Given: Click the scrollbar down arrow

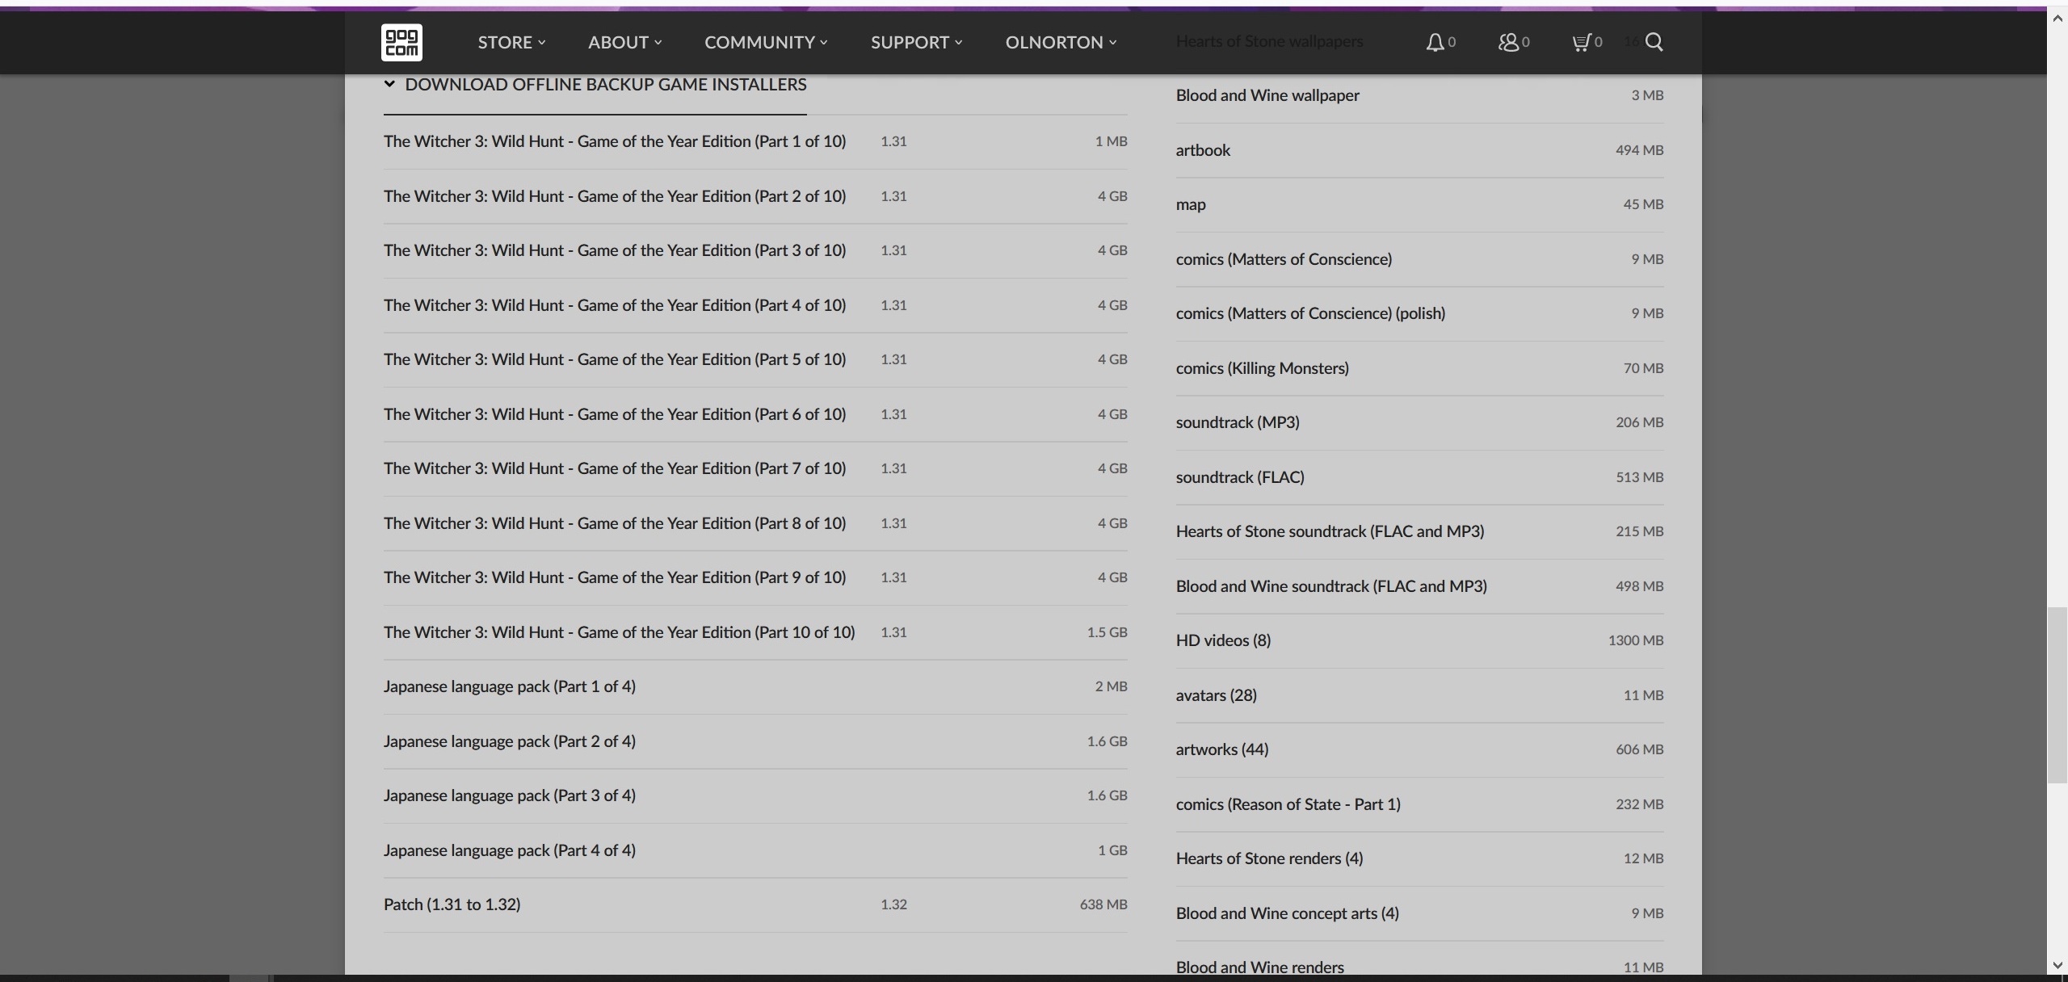Looking at the screenshot, I should [x=2057, y=965].
